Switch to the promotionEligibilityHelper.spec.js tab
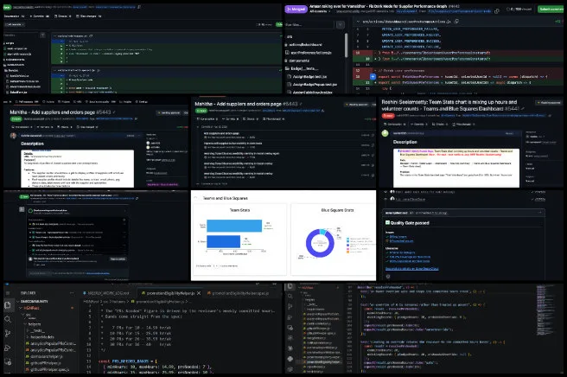Screen dimensions: 567x377 (x=238, y=293)
